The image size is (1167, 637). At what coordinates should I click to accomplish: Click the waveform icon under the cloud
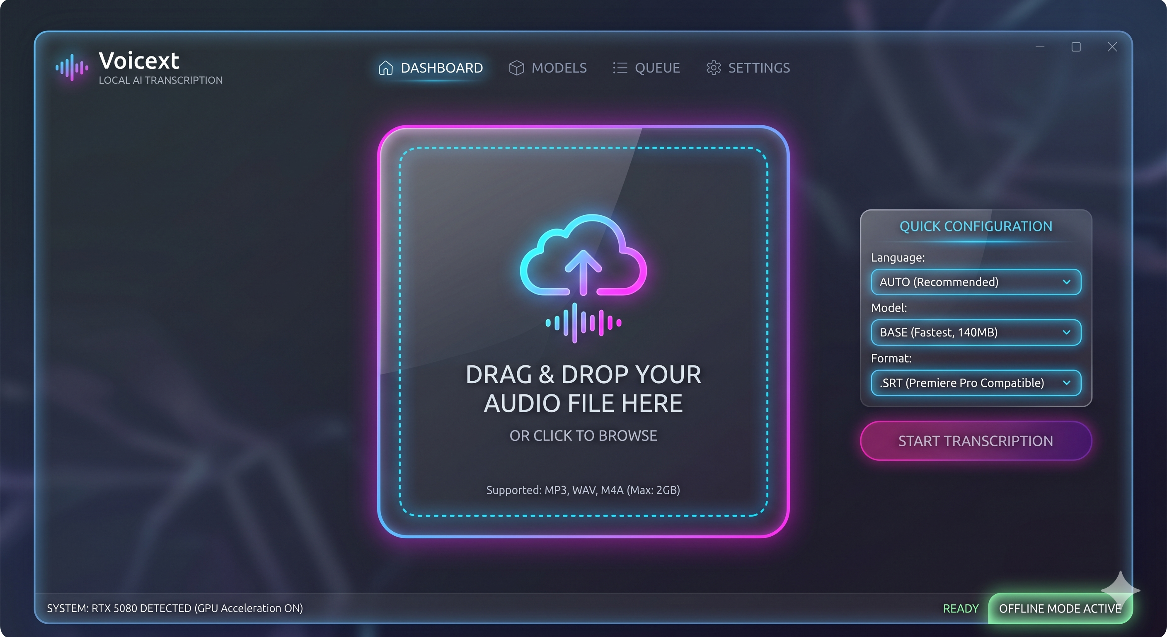coord(583,323)
